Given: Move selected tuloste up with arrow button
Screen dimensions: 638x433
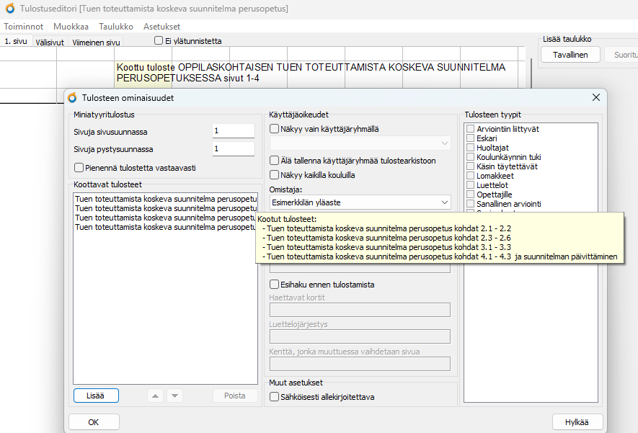Looking at the screenshot, I should click(x=154, y=396).
